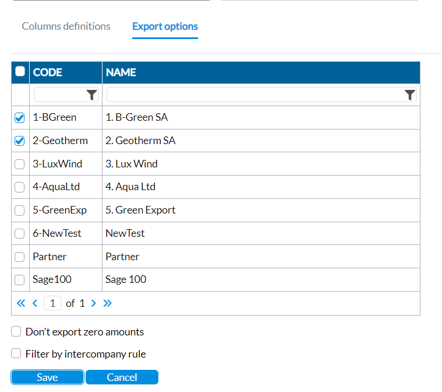
Task: Select the '3. Lux Wind' name cell
Action: [261, 164]
